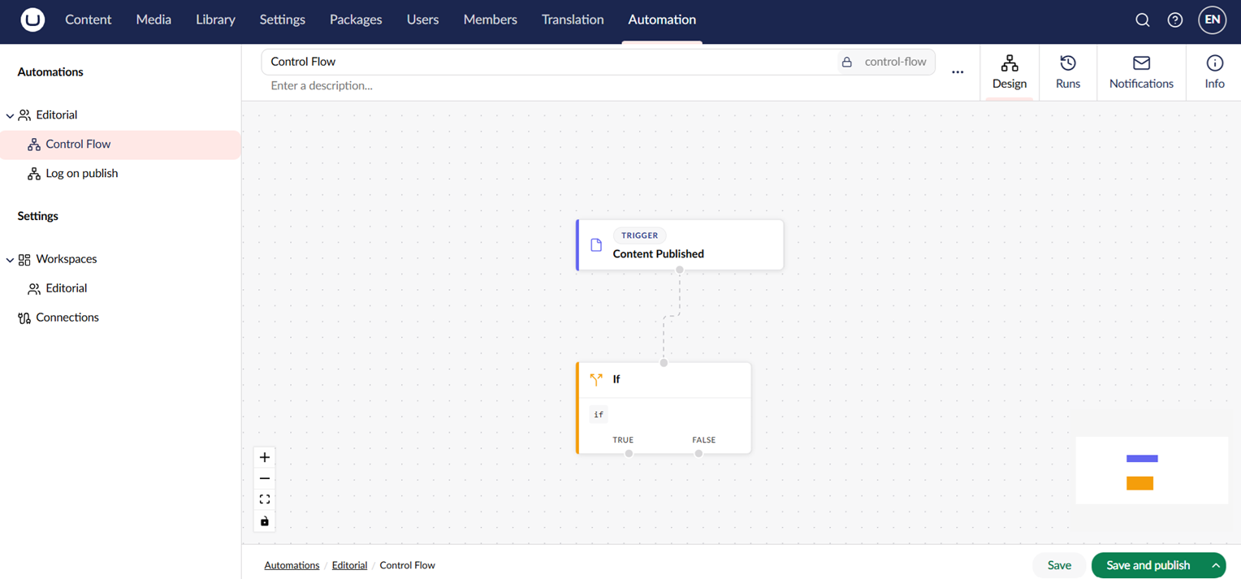Image resolution: width=1241 pixels, height=579 pixels.
Task: Click the Control Flow workflow icon in sidebar
Action: tap(34, 145)
